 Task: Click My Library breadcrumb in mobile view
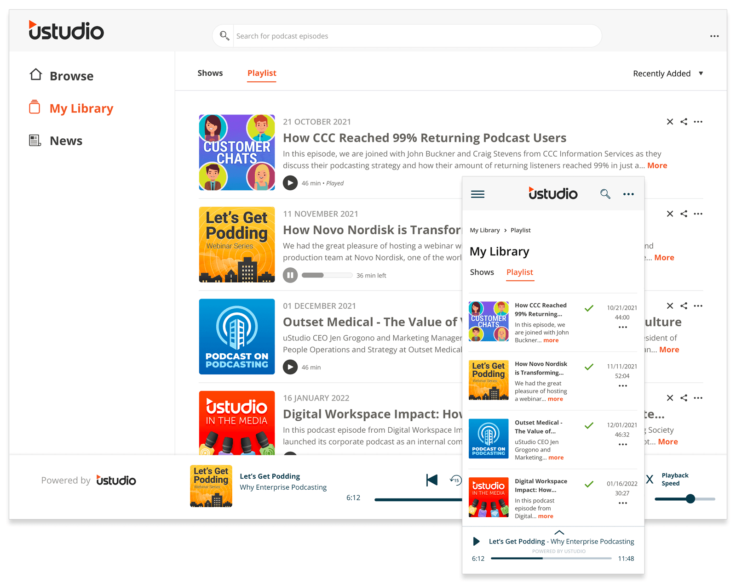[x=485, y=230]
